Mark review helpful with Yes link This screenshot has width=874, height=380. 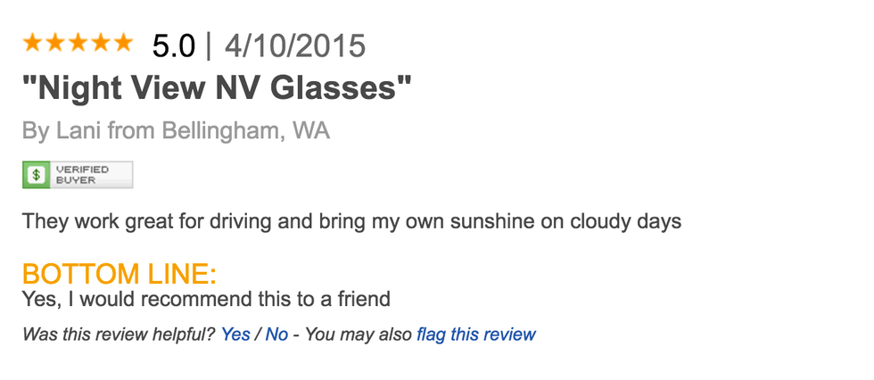pos(235,335)
